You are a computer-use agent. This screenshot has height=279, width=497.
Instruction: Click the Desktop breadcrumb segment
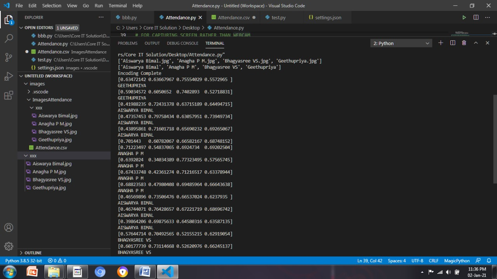[x=191, y=28]
